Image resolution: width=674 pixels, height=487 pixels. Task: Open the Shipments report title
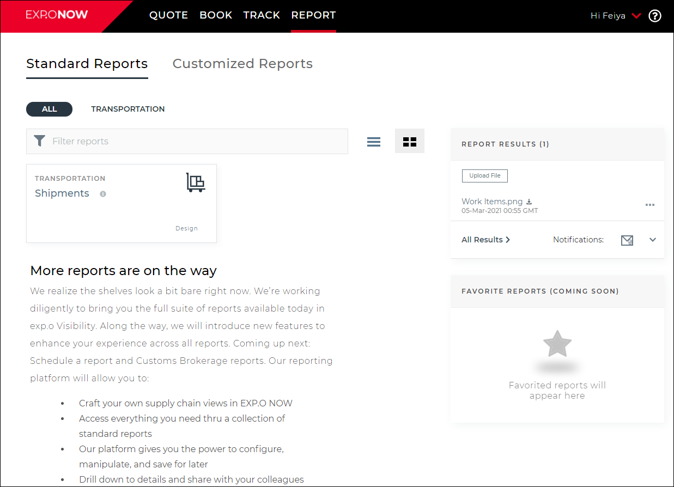point(62,193)
